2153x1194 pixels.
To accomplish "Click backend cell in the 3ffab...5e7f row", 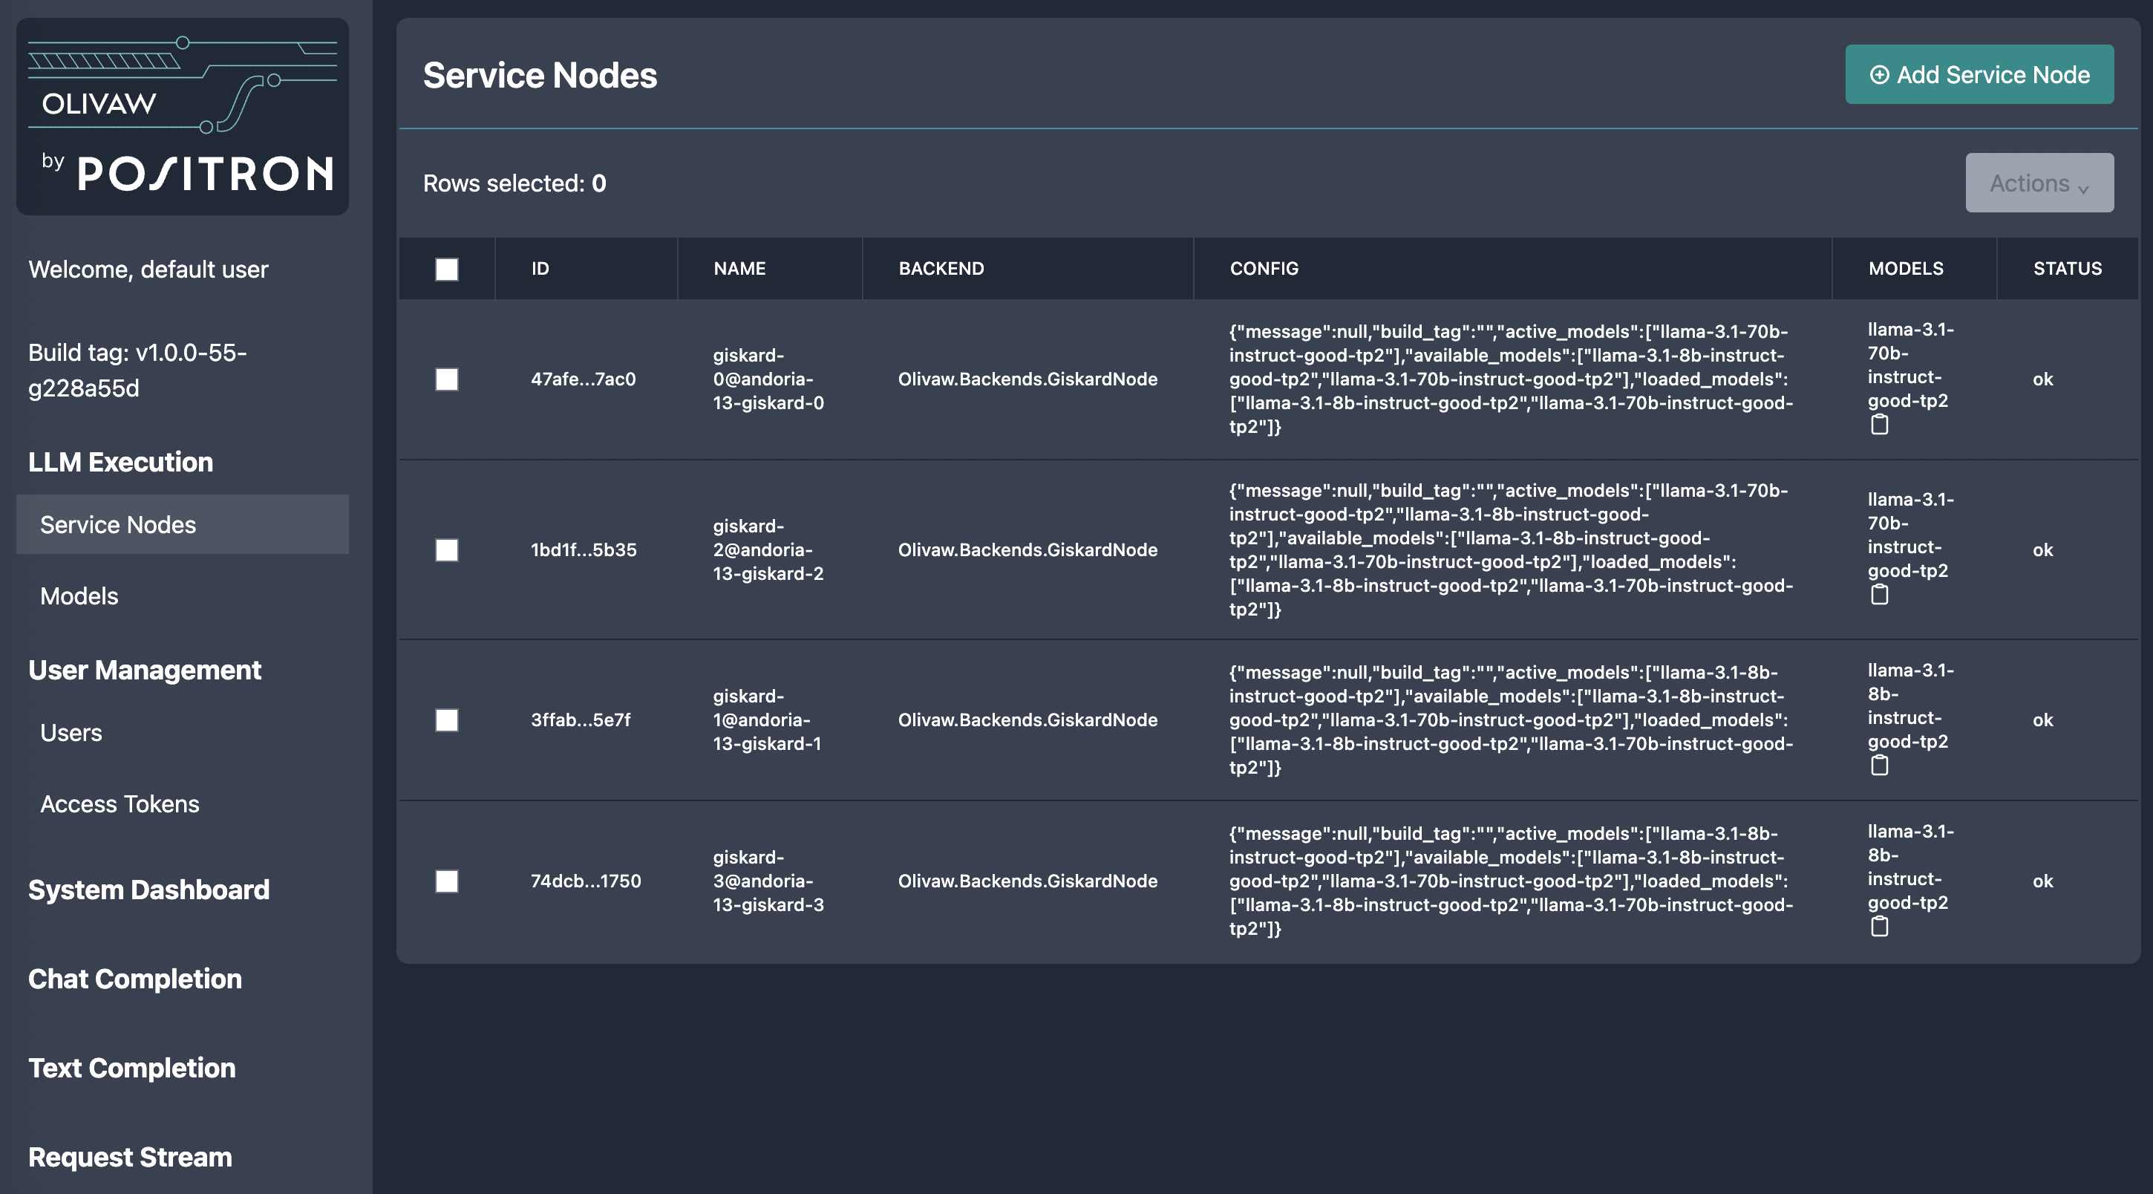I will pos(1028,719).
